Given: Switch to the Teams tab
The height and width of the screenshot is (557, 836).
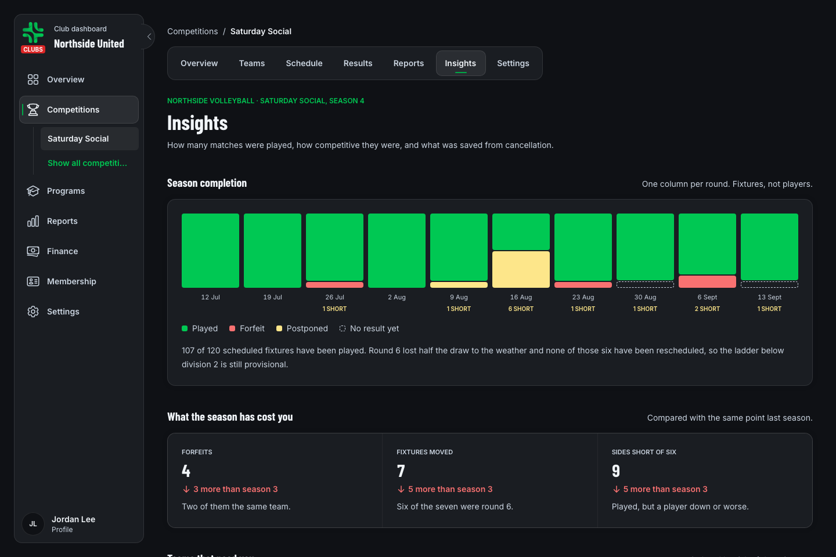Looking at the screenshot, I should tap(252, 63).
